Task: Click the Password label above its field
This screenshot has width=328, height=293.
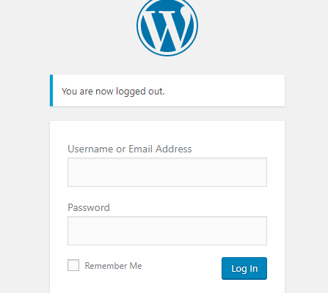Action: coord(89,207)
